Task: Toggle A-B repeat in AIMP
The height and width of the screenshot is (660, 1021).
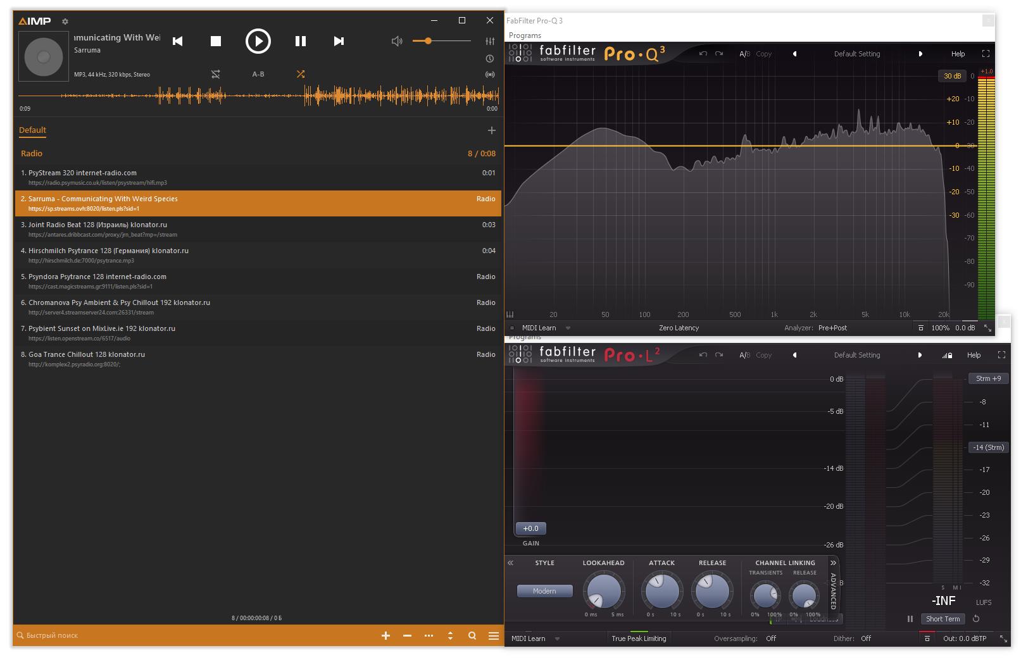Action: tap(258, 74)
